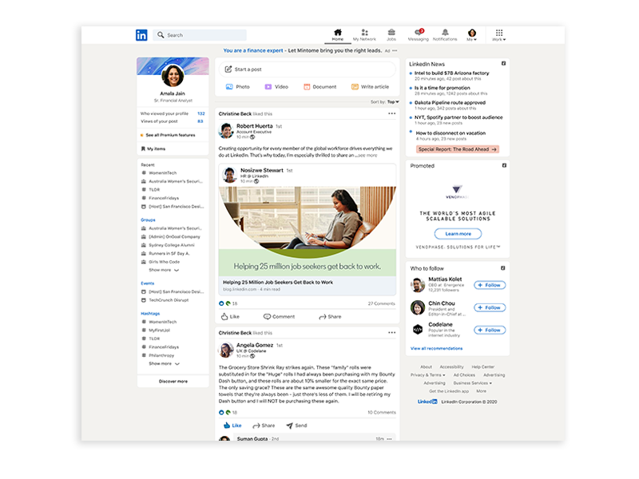The width and height of the screenshot is (639, 479).
Task: Open the Work menu
Action: [x=498, y=32]
